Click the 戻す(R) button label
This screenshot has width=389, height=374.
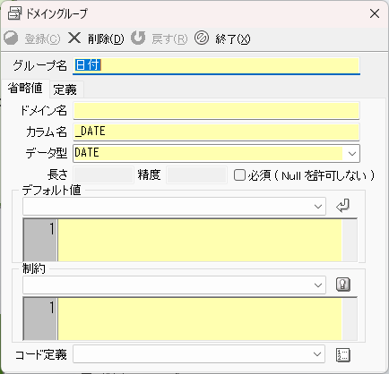(x=169, y=38)
